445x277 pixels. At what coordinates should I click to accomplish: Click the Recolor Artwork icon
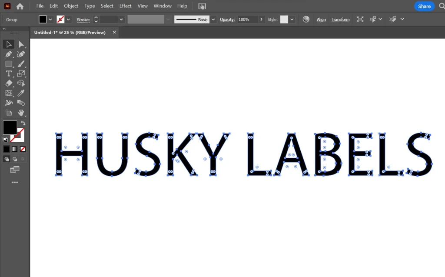306,19
